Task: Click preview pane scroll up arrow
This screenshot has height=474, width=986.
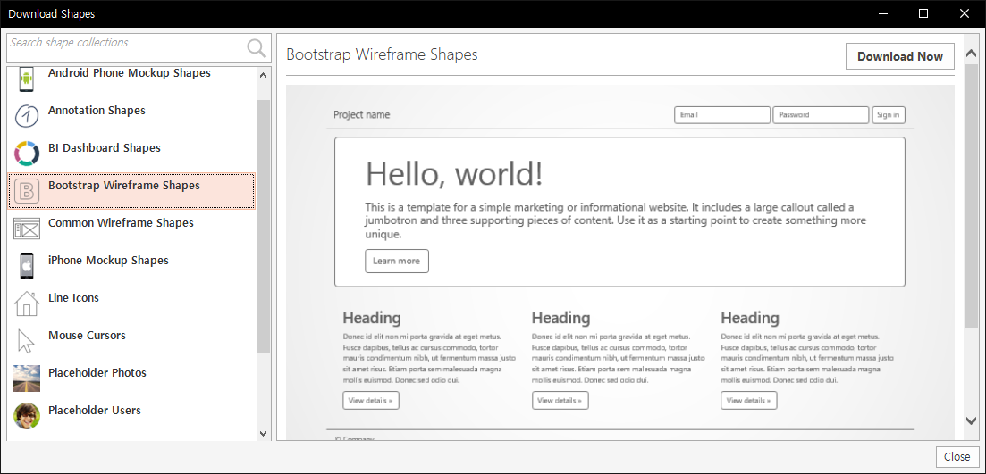Action: [971, 53]
